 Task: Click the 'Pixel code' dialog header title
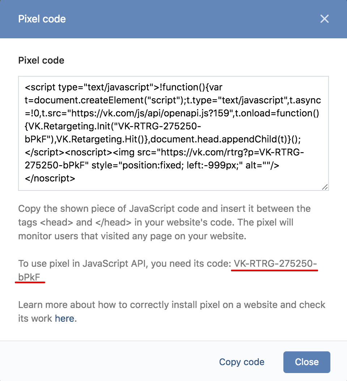pos(42,19)
